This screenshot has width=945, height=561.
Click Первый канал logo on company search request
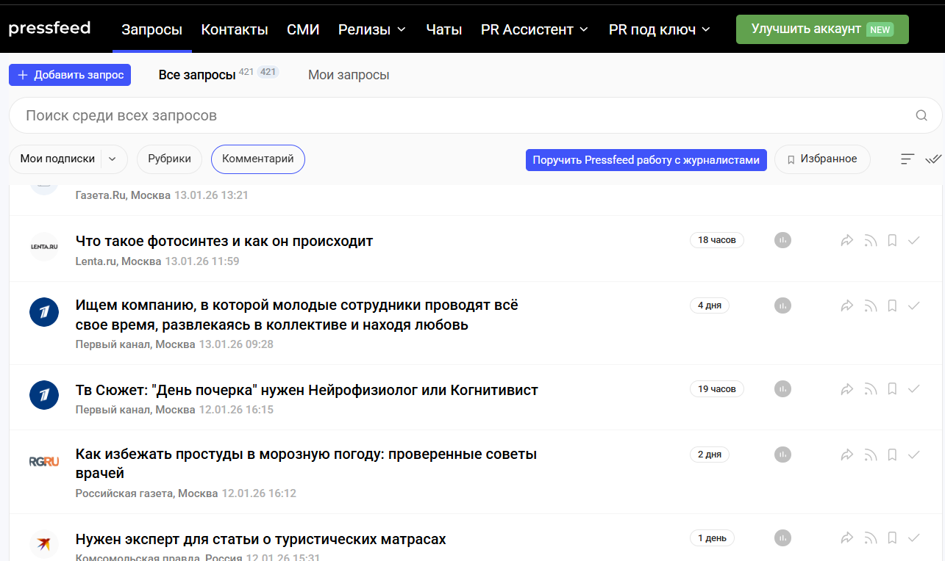(x=44, y=313)
